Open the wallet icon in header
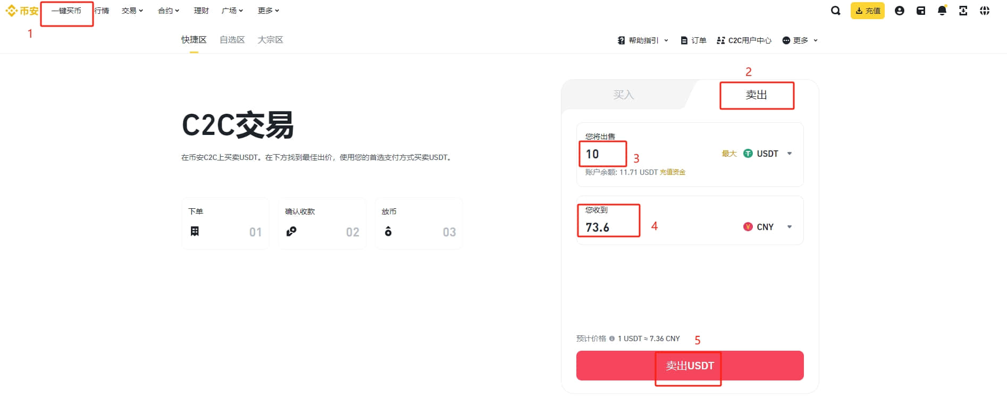 pyautogui.click(x=921, y=11)
